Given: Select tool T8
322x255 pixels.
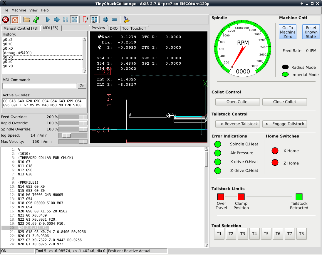Looking at the screenshot, I should point(301,234).
